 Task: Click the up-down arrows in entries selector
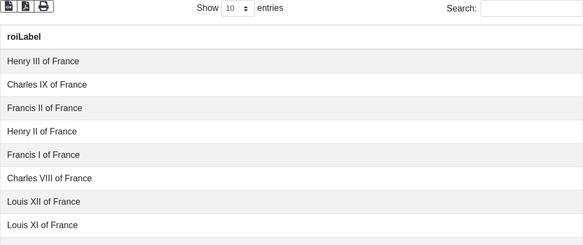coord(246,9)
